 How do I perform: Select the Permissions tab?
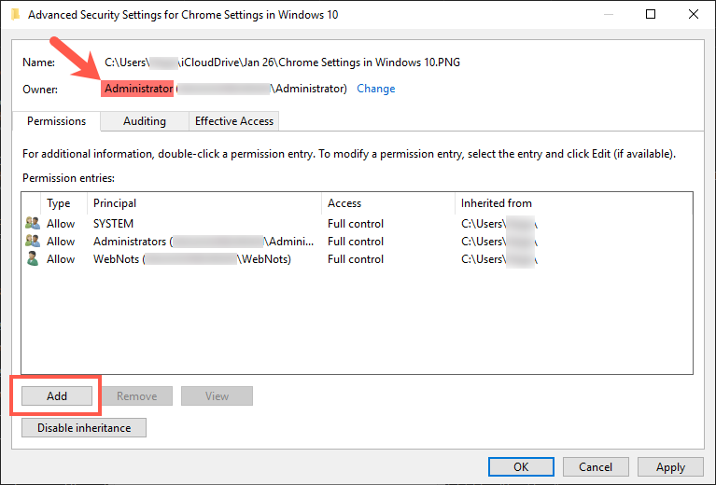tap(56, 121)
